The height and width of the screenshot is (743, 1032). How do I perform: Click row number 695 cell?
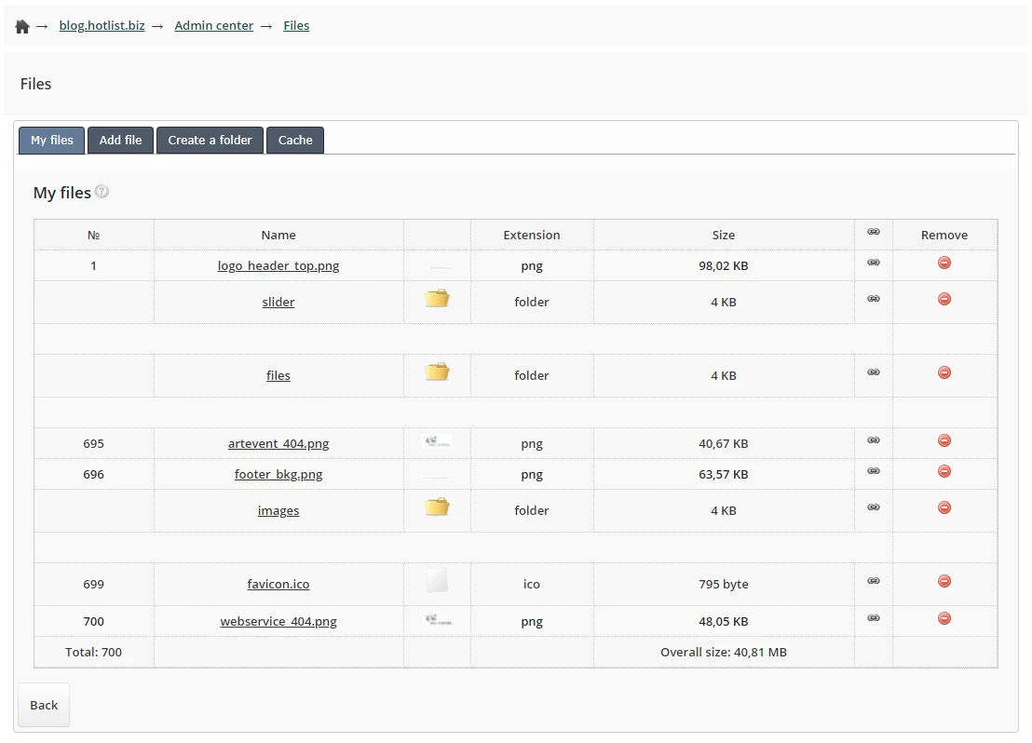click(x=93, y=443)
